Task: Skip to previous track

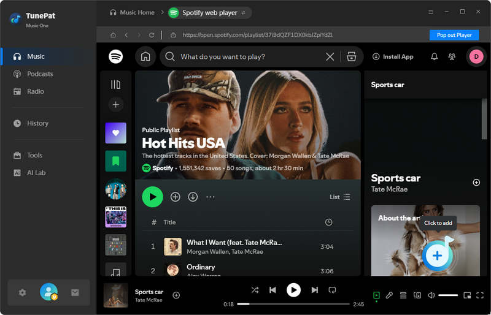Action: coord(273,290)
